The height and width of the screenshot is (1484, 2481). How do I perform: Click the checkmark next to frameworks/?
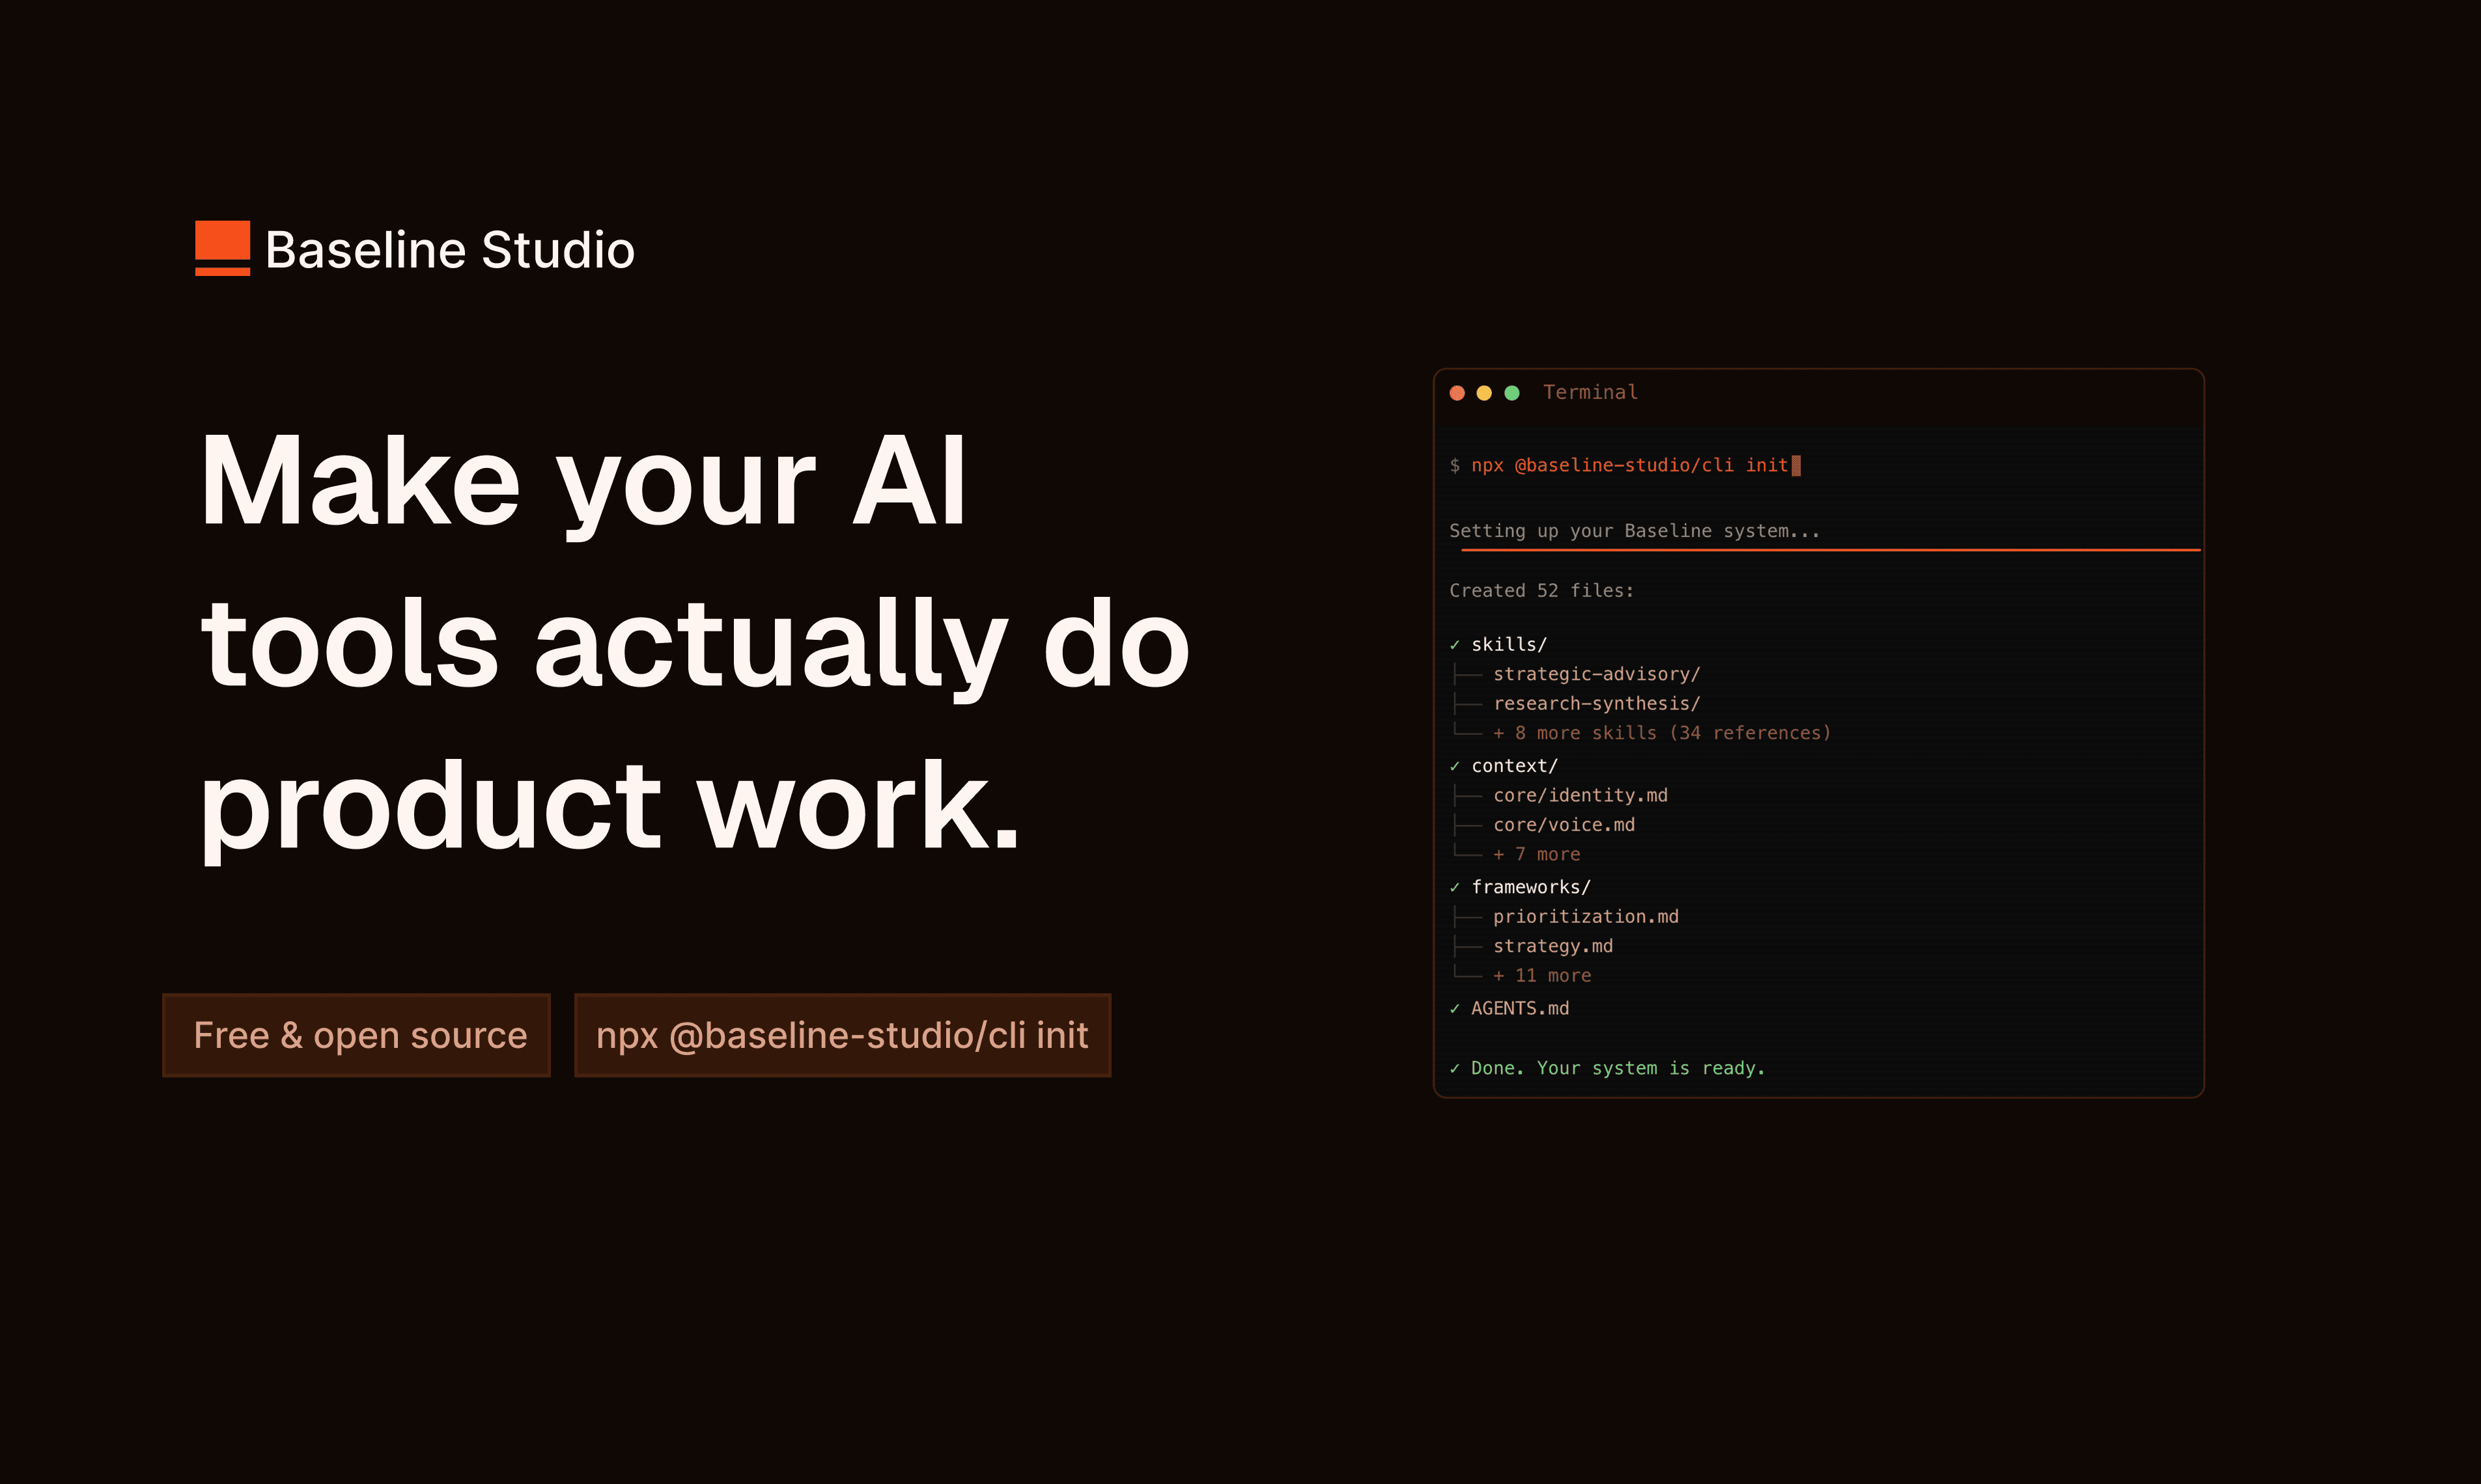(x=1455, y=887)
